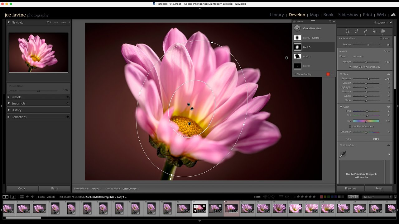Switch to the Slideshow module
Viewport: 399px width, 224px height.
pyautogui.click(x=348, y=15)
